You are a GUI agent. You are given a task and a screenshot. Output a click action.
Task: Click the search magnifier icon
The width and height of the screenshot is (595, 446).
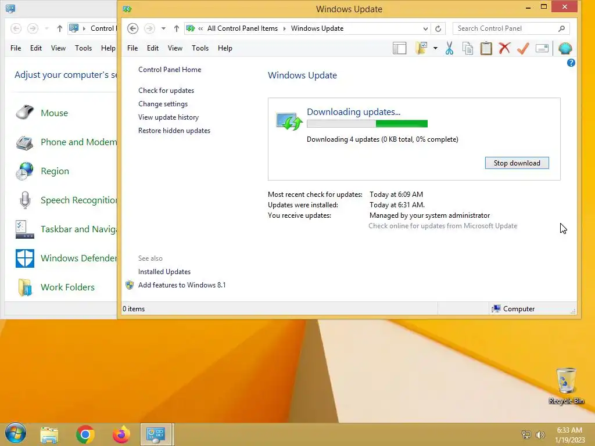coord(562,28)
